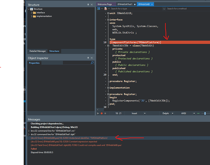Open the DataSet Manager tab
Viewport: 210px width, 165px height.
click(38, 51)
